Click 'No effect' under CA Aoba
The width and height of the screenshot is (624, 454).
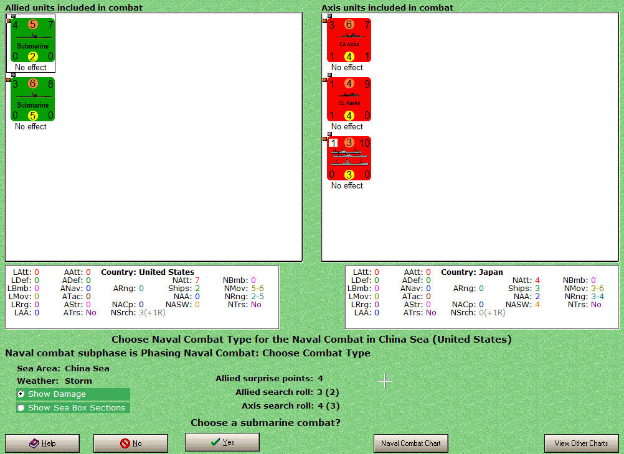(347, 68)
